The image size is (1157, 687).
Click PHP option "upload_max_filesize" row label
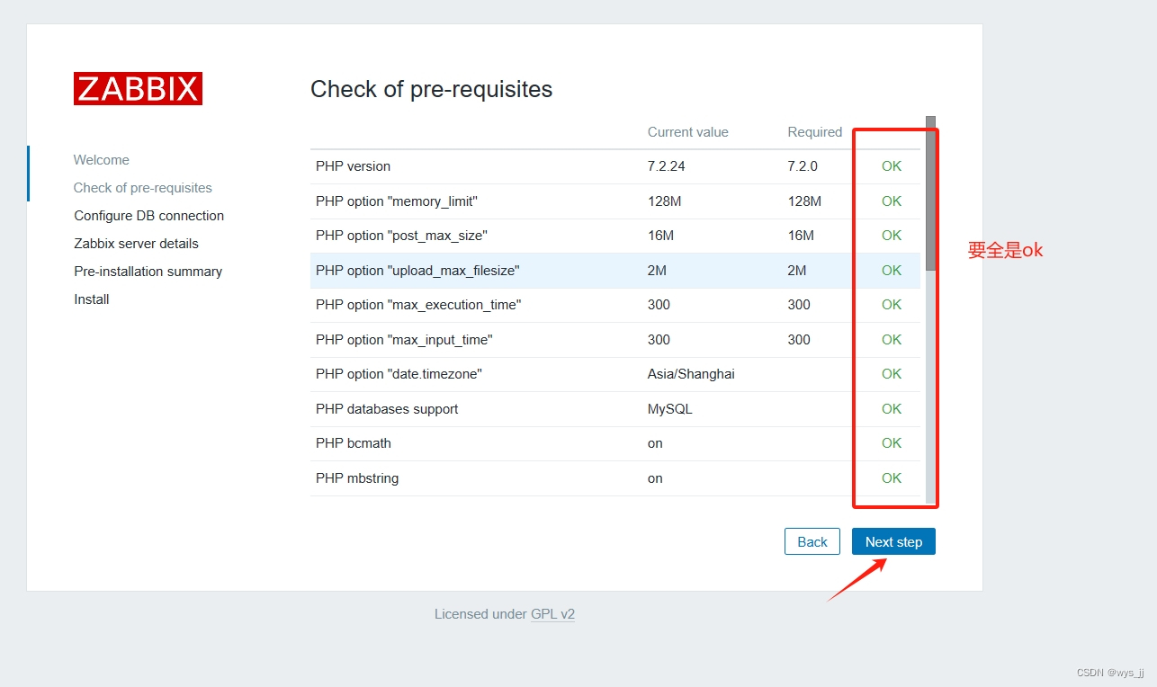(x=418, y=271)
